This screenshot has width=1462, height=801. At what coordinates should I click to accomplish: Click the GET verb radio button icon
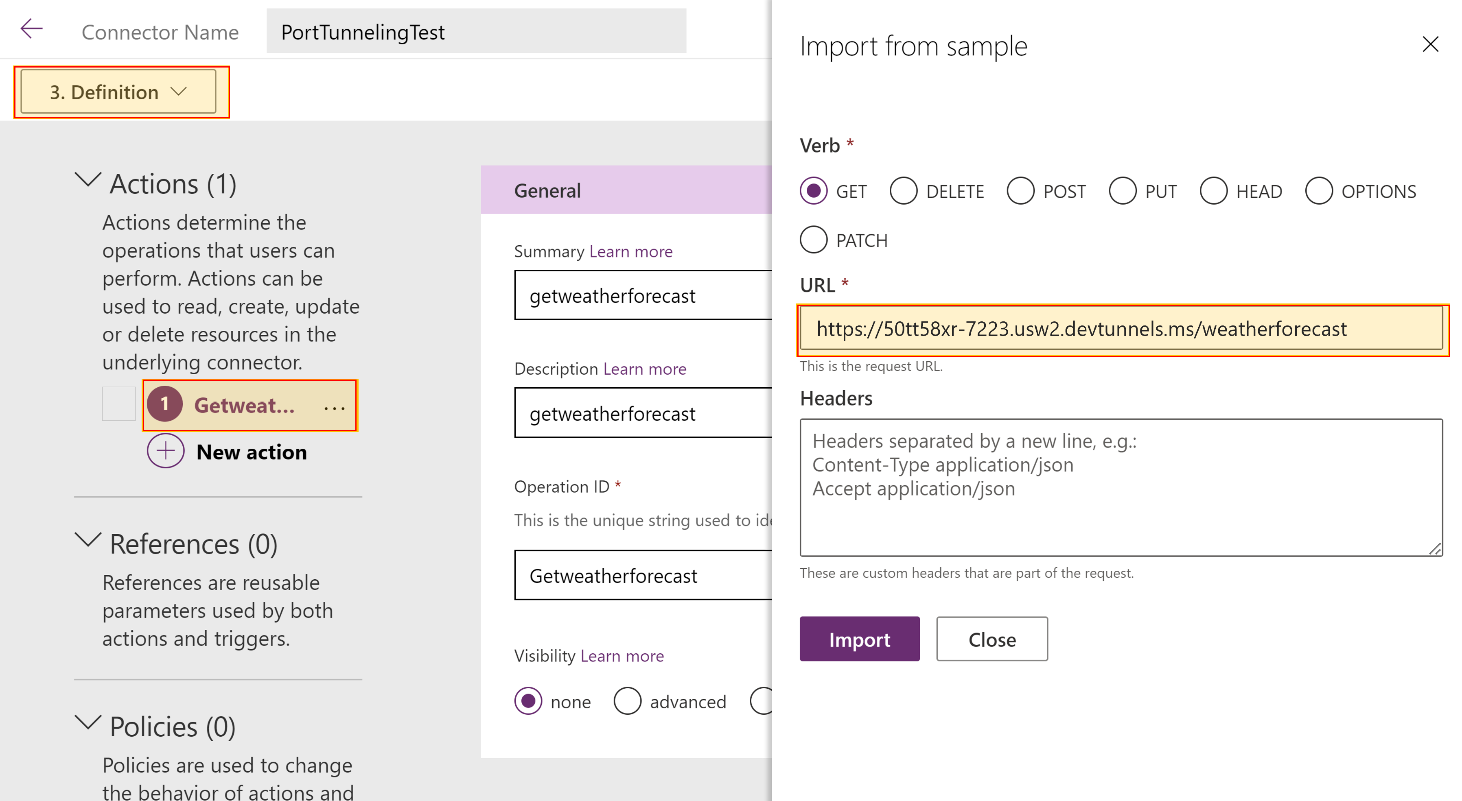815,190
